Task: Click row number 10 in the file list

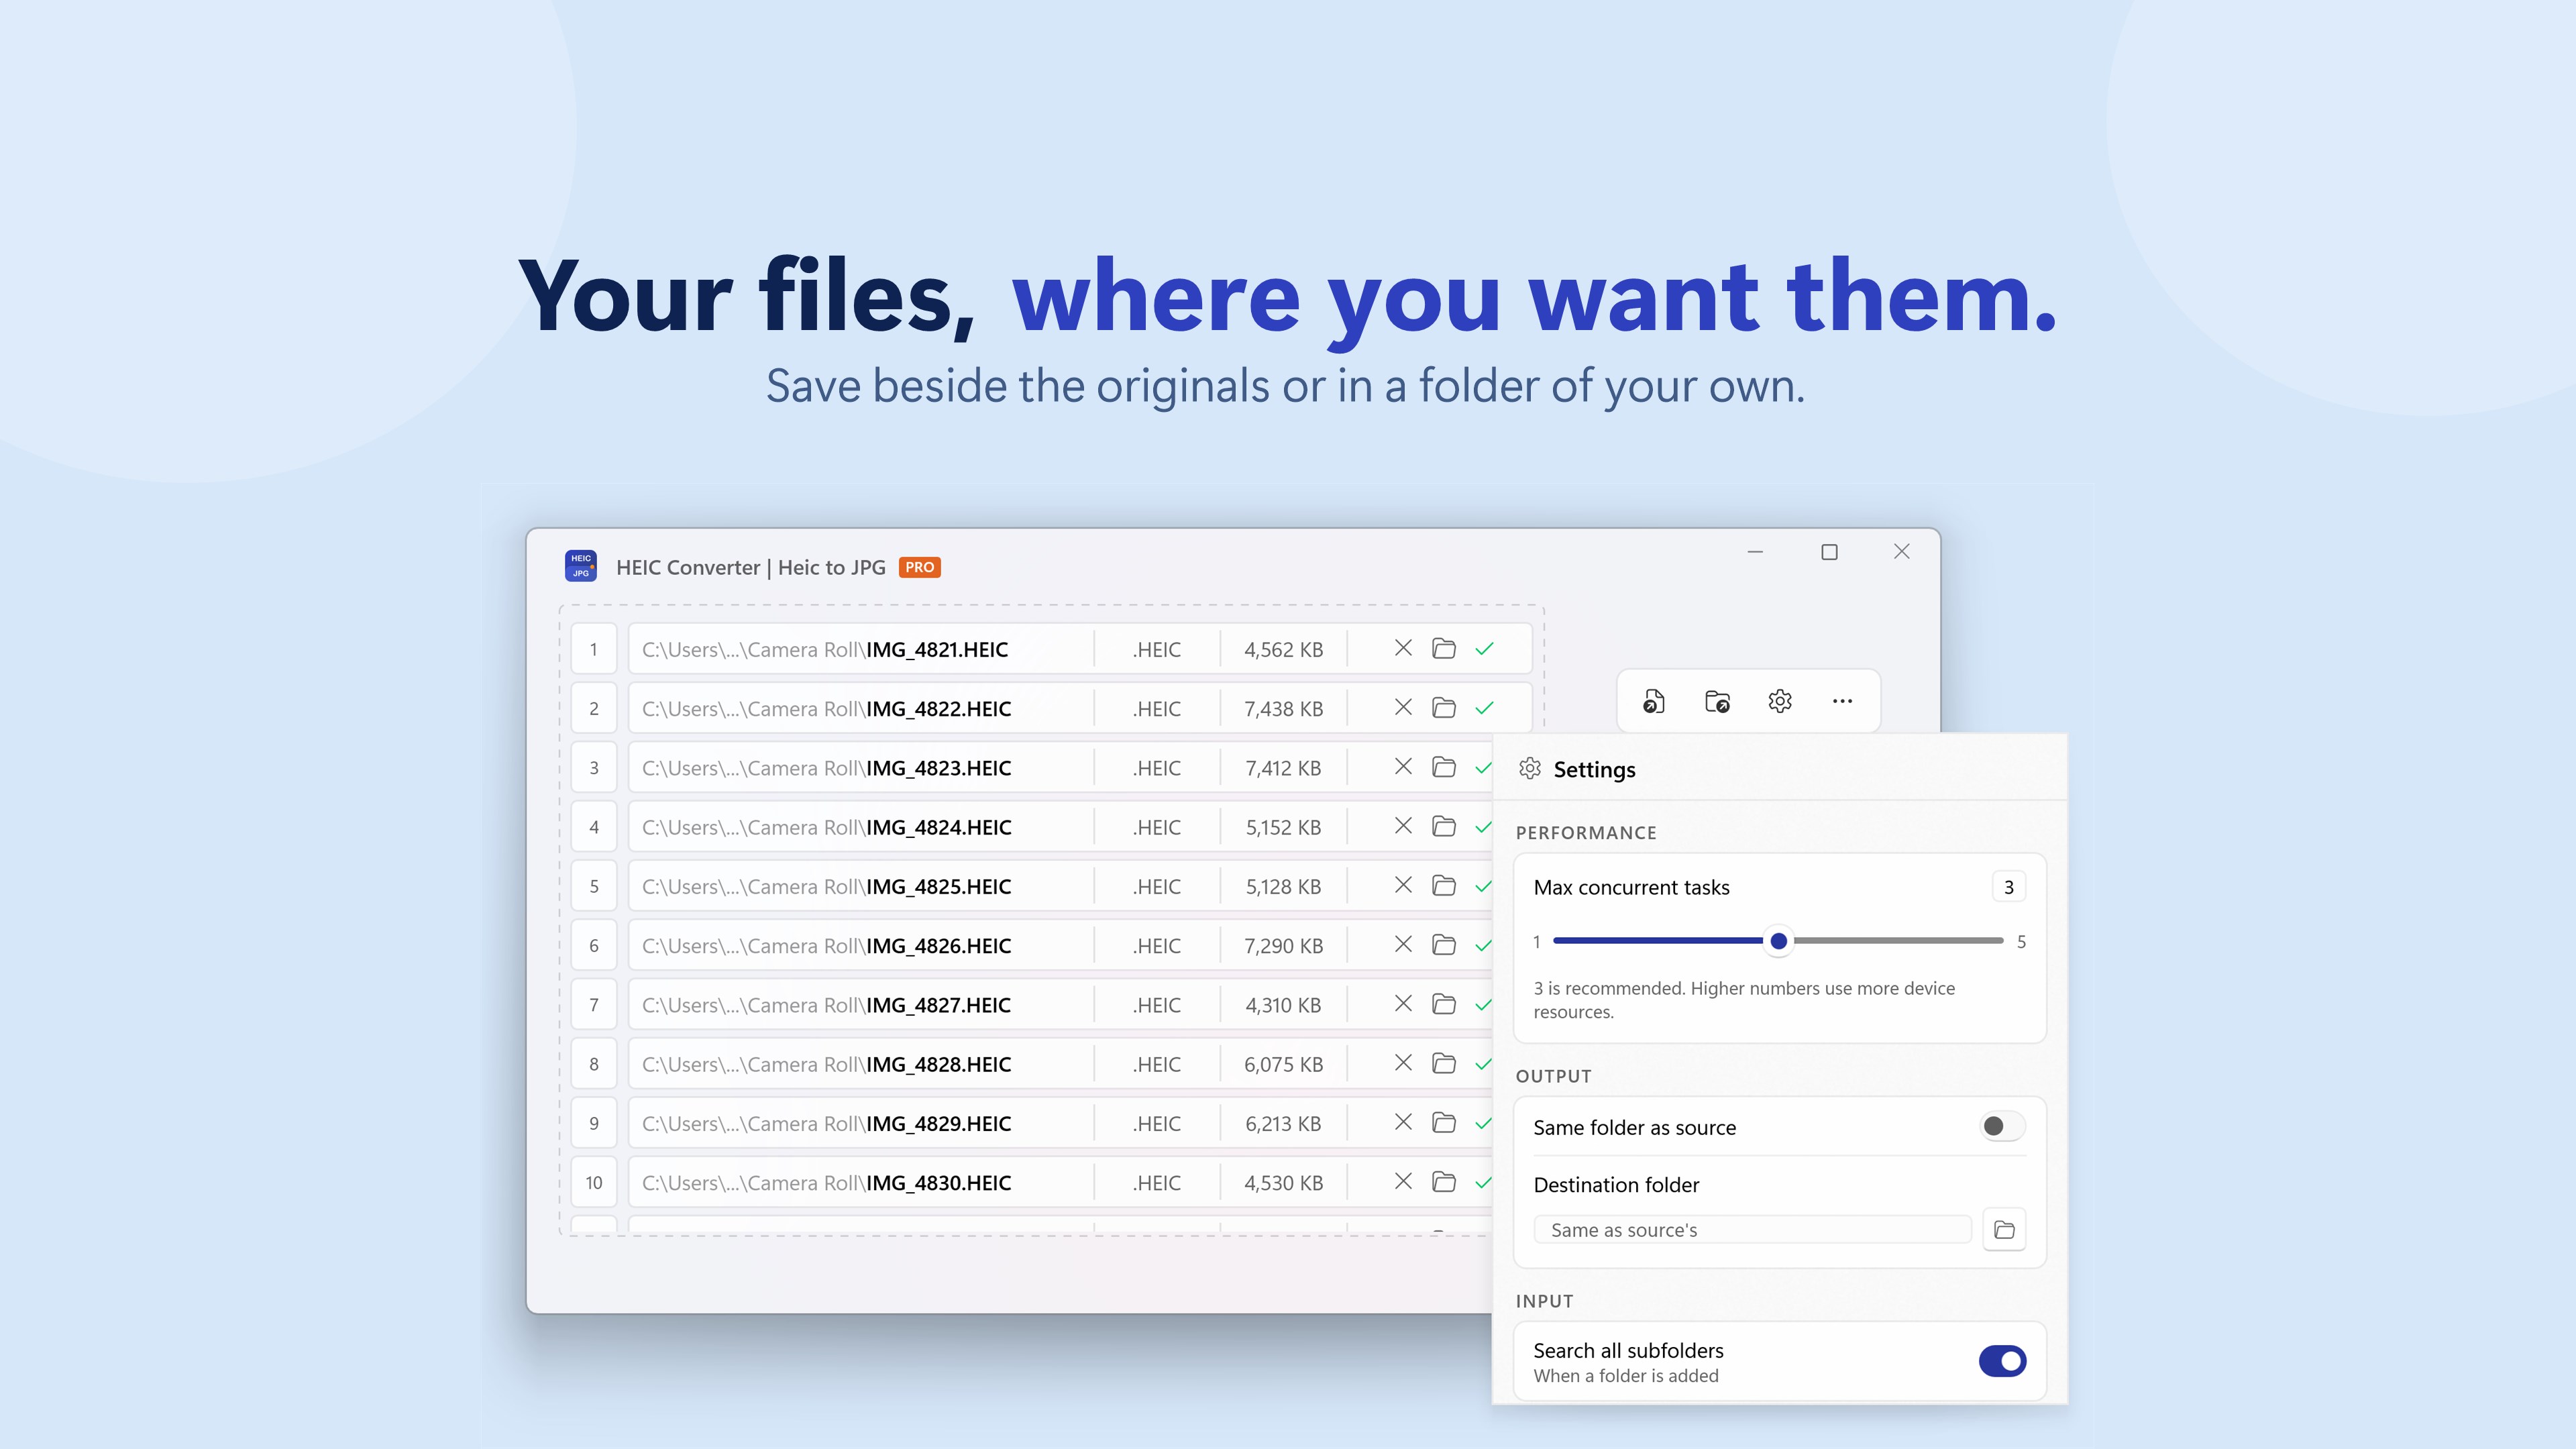Action: click(594, 1183)
